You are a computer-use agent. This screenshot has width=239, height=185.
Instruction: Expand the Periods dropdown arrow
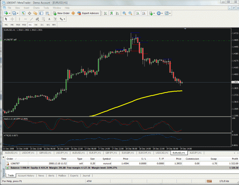pyautogui.click(x=162, y=13)
